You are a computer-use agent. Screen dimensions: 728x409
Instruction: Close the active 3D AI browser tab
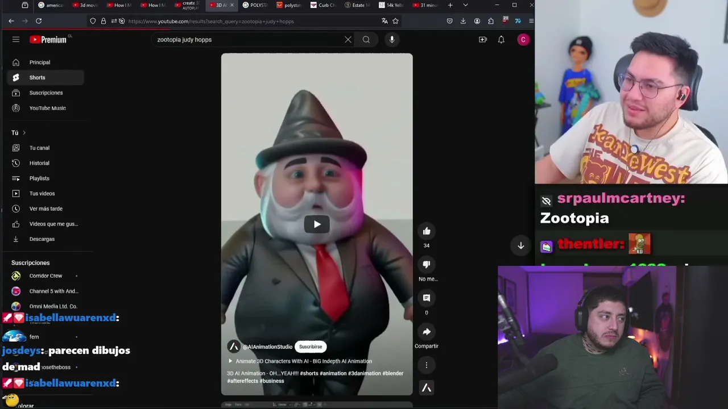pyautogui.click(x=231, y=5)
